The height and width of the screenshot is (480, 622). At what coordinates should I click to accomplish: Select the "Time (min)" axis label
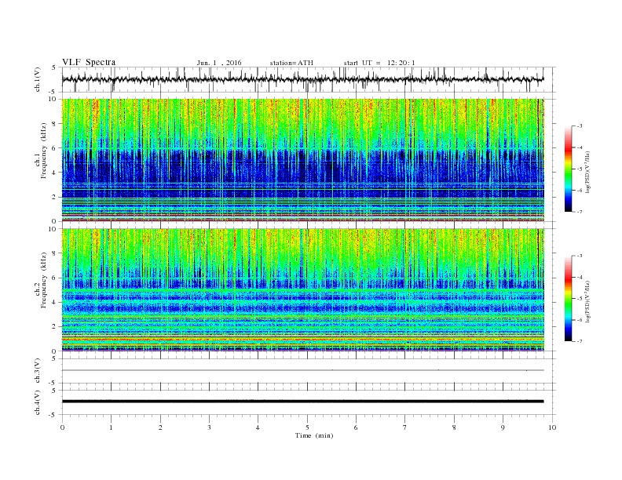point(314,435)
